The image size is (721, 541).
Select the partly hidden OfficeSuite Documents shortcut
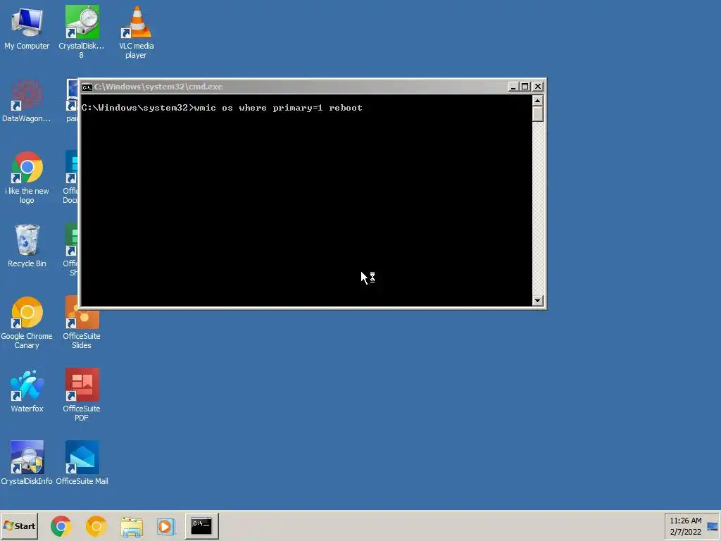(x=71, y=178)
